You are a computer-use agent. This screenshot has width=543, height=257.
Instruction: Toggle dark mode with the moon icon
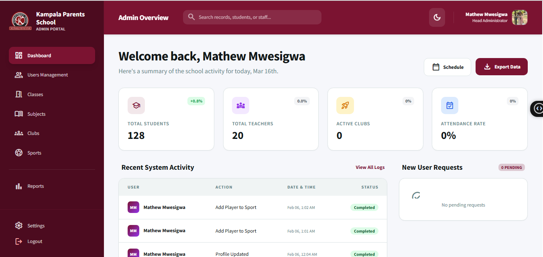437,17
